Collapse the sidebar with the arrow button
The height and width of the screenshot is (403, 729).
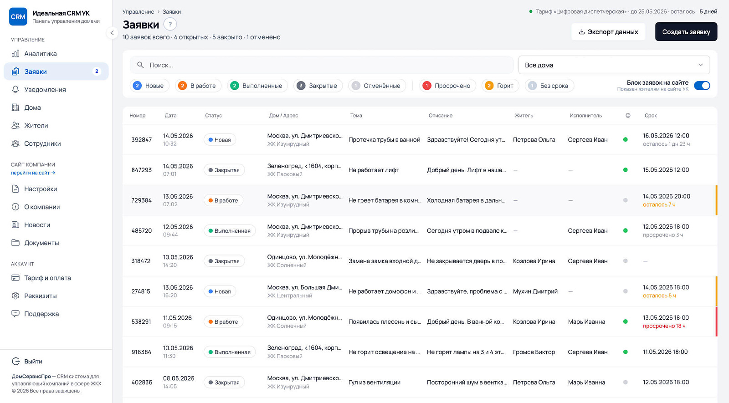click(x=112, y=33)
